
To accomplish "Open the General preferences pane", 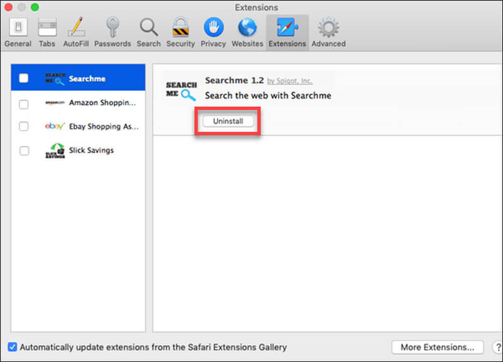I will pos(18,32).
